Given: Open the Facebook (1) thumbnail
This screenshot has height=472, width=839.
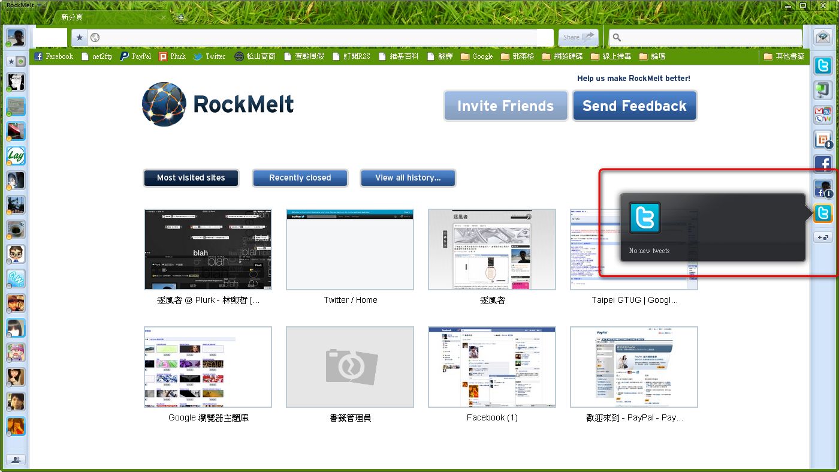Looking at the screenshot, I should point(492,367).
